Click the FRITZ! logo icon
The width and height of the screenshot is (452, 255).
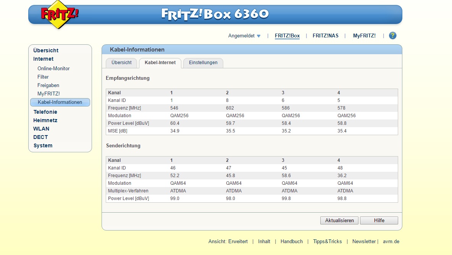click(x=60, y=15)
